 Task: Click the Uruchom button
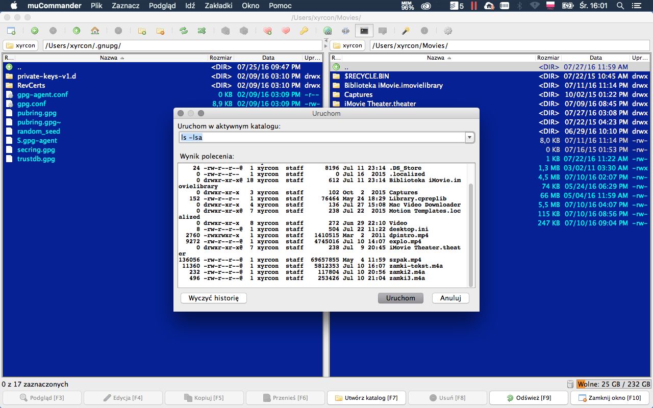coord(400,298)
